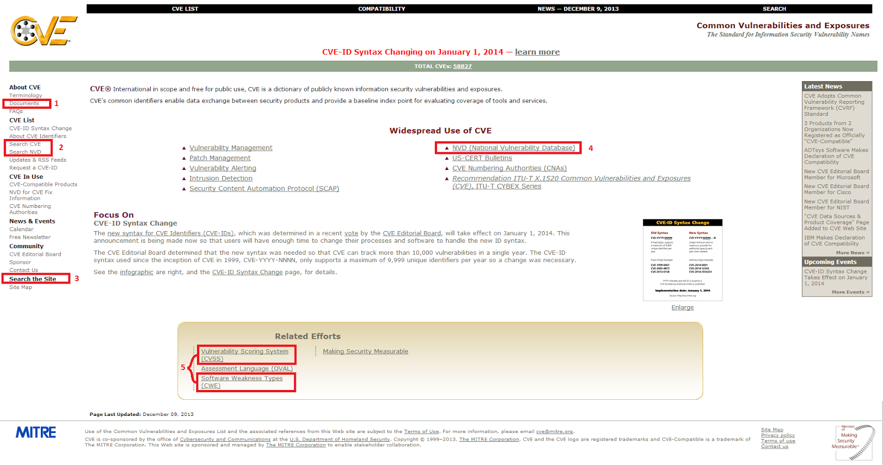Open CVE Numbering Authorities (CNAs) link

click(509, 168)
